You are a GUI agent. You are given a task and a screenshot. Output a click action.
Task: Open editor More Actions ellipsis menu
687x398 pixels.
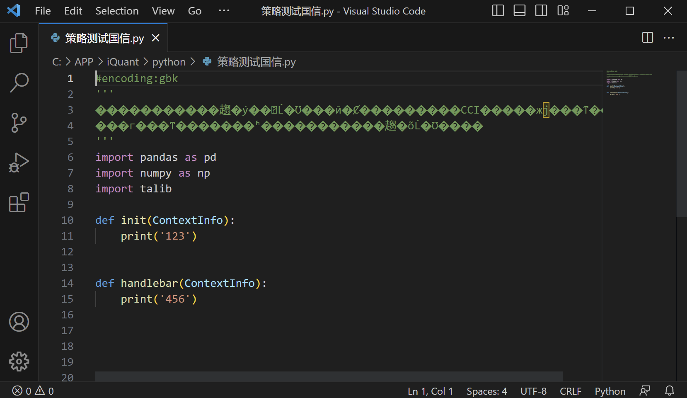(x=669, y=38)
